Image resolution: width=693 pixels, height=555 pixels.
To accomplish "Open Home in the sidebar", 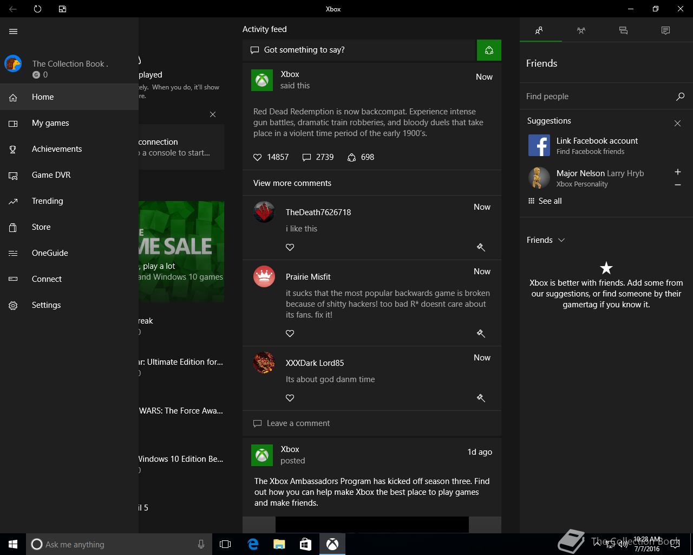I will 69,97.
